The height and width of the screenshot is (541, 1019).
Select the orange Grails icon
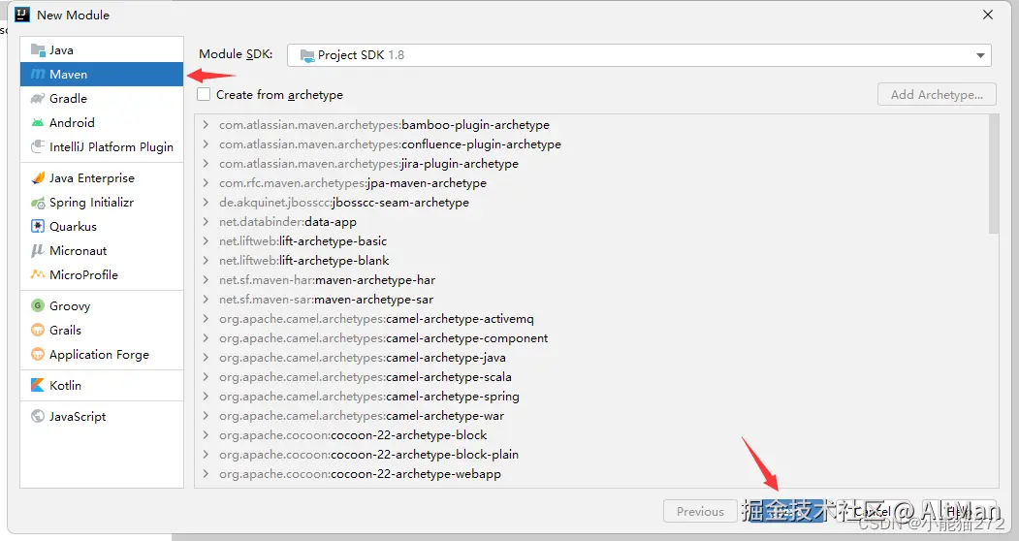[38, 330]
